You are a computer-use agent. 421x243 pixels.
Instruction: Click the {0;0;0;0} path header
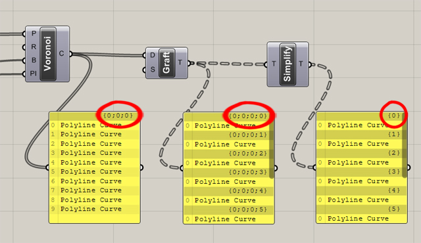(248, 116)
